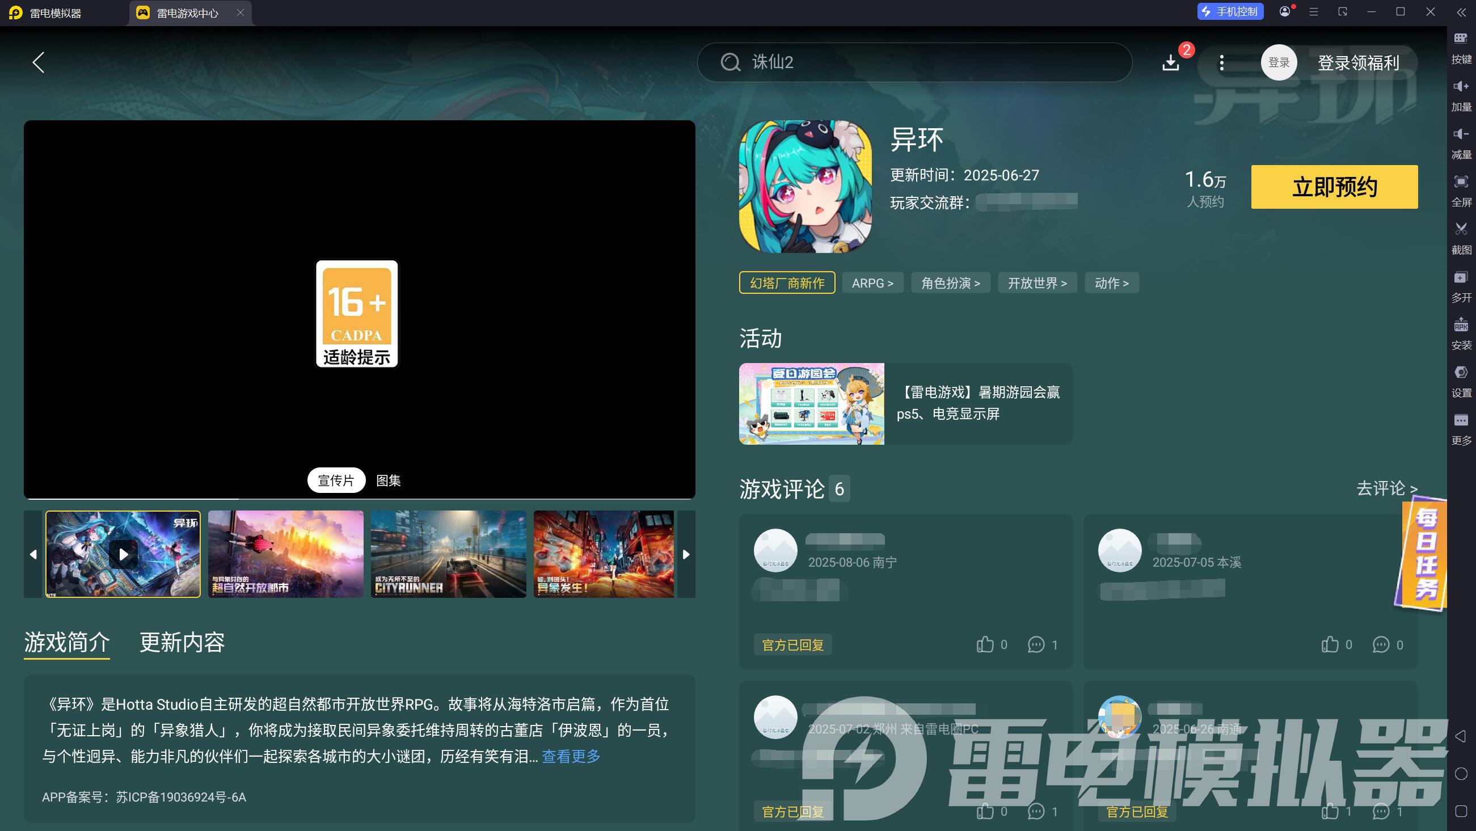Click the fullscreen (全屏) sidebar icon
The height and width of the screenshot is (831, 1476).
(1461, 188)
